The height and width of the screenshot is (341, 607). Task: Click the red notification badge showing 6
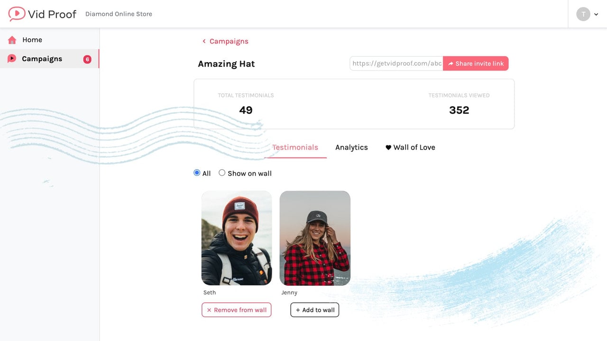point(87,59)
